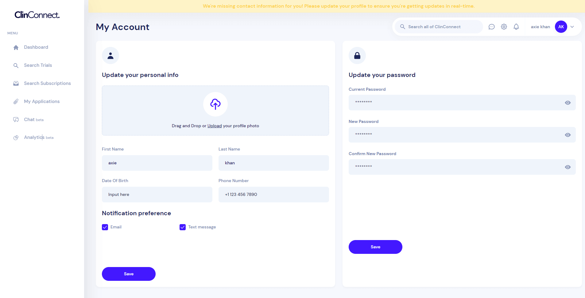Reveal the New Password field text
The image size is (585, 298).
(x=568, y=135)
